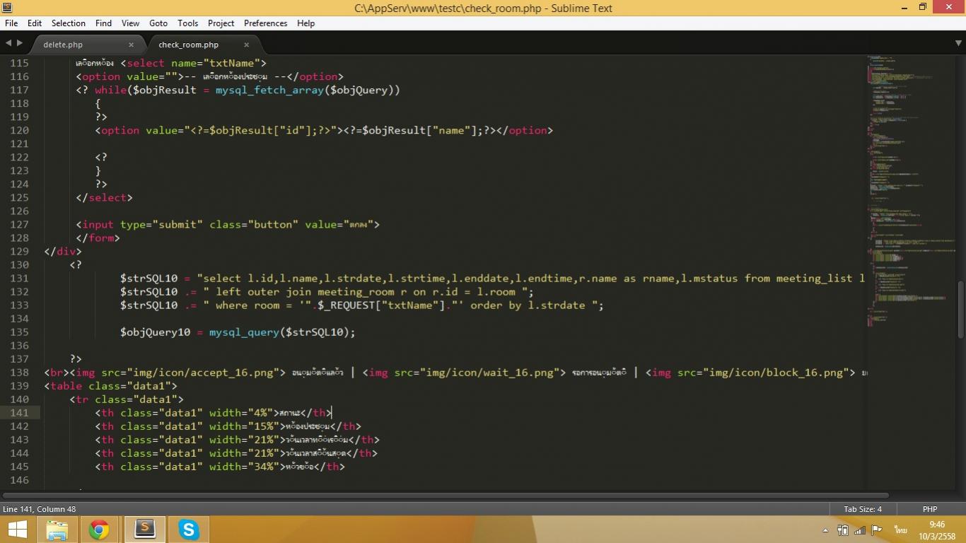The width and height of the screenshot is (966, 543).
Task: Click '</select>' closing tag on line 125
Action: point(104,197)
